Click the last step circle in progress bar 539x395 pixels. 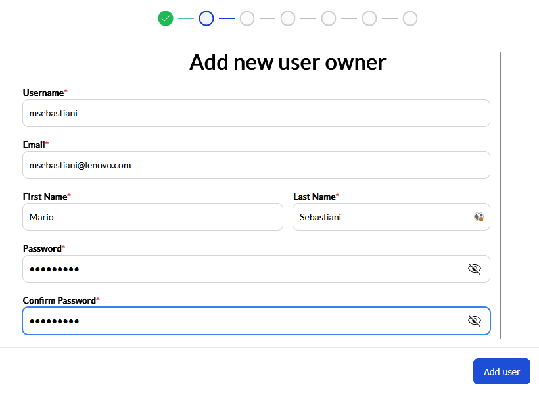(x=410, y=18)
